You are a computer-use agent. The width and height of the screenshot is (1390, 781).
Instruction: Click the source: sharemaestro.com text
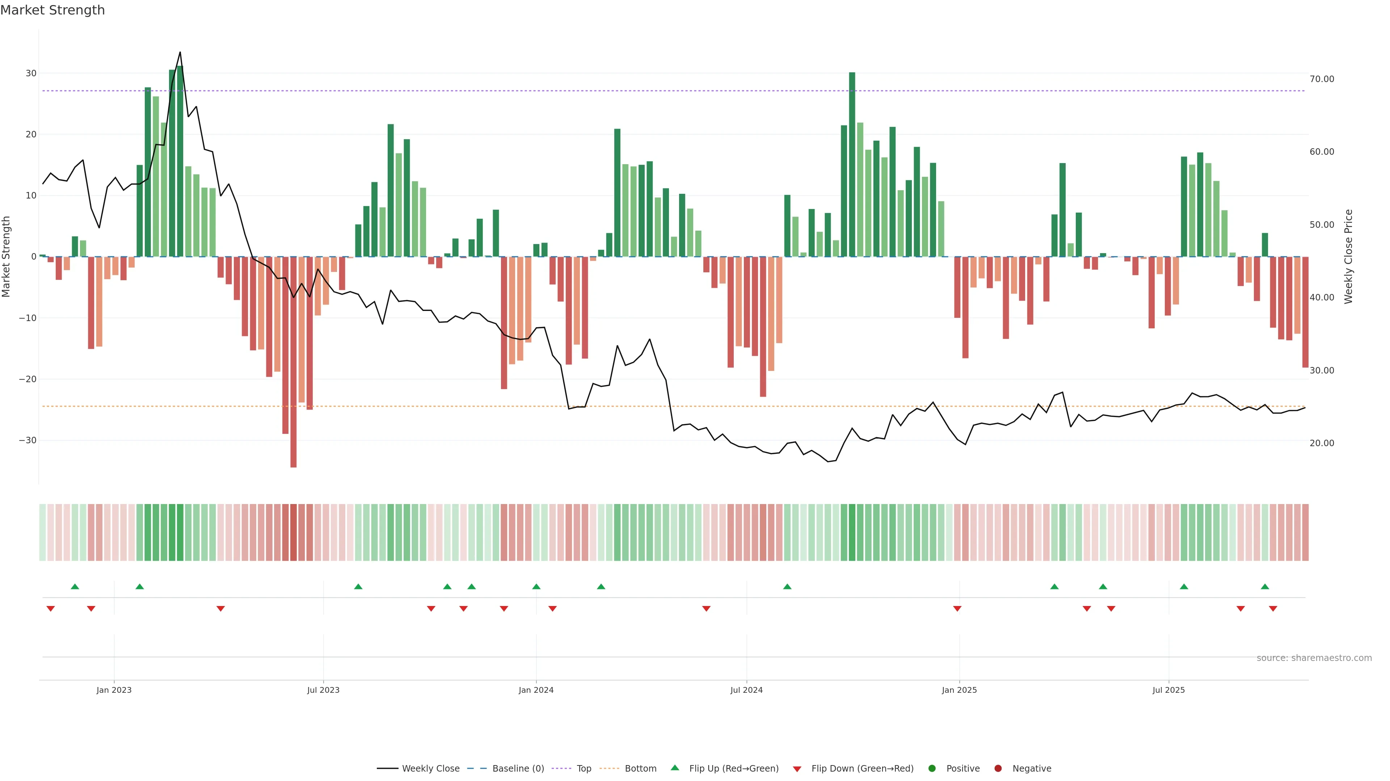[x=1314, y=658]
